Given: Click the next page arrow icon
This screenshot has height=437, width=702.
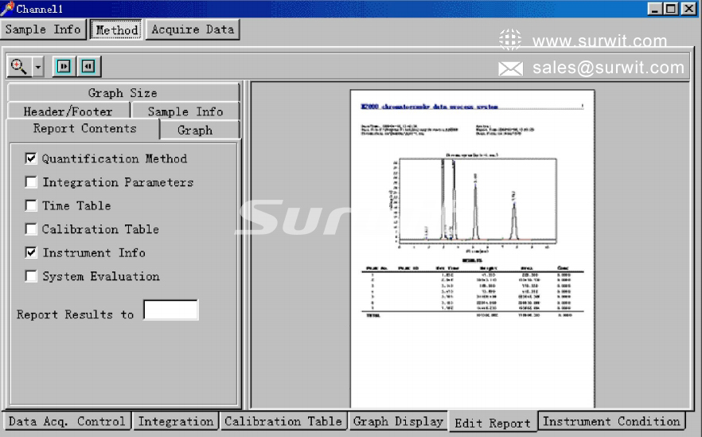Looking at the screenshot, I should 64,67.
